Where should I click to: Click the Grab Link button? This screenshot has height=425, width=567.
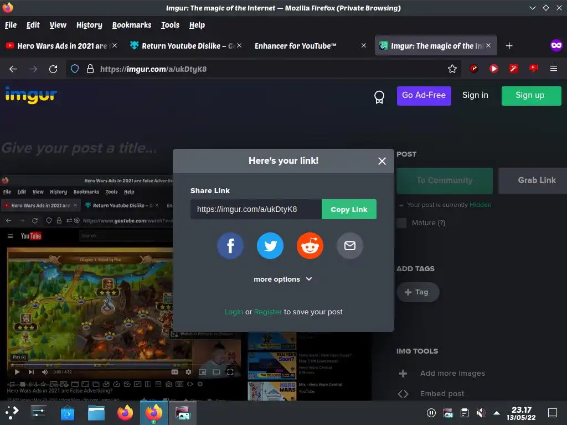(x=534, y=181)
